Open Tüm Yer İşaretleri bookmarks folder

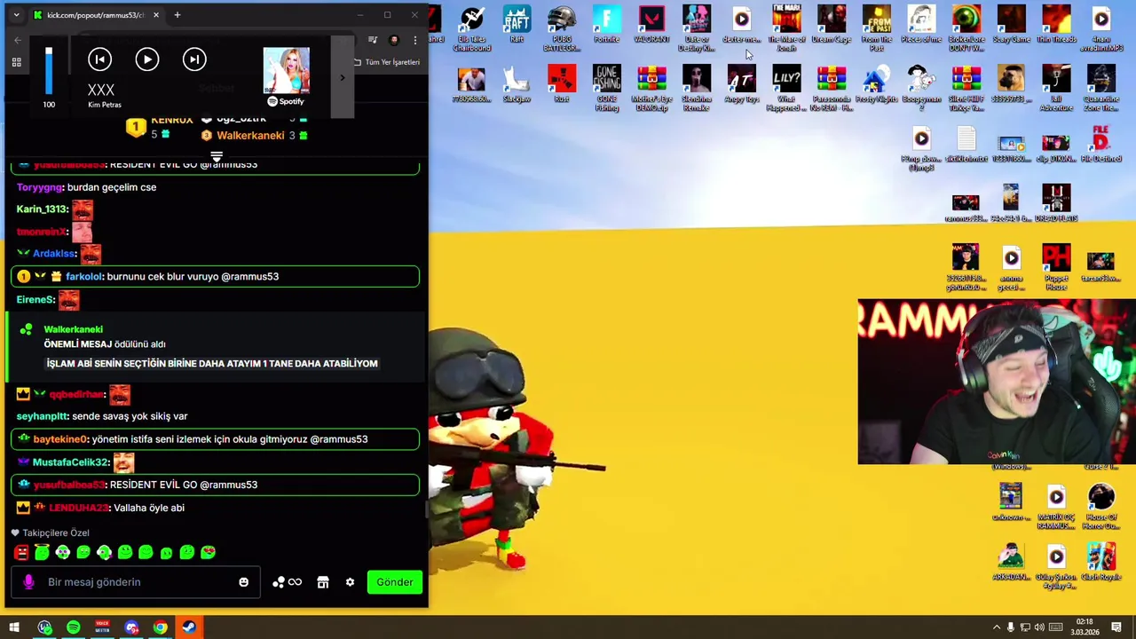[x=386, y=62]
